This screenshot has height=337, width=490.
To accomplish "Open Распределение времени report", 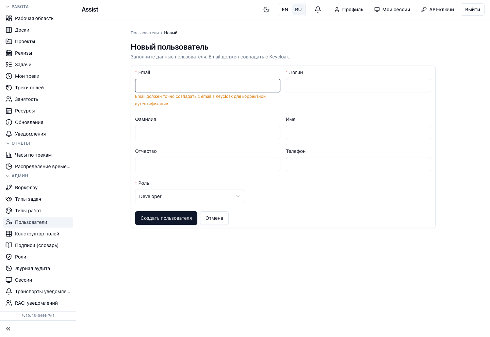I will click(38, 166).
